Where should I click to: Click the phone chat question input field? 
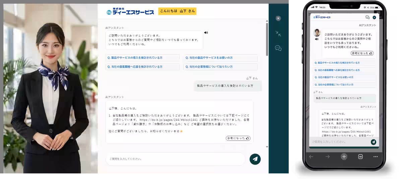(339, 142)
